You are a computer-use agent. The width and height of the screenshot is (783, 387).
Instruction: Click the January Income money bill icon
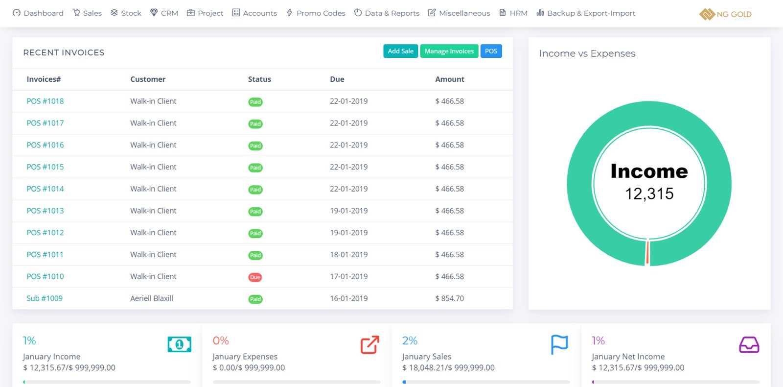(179, 345)
